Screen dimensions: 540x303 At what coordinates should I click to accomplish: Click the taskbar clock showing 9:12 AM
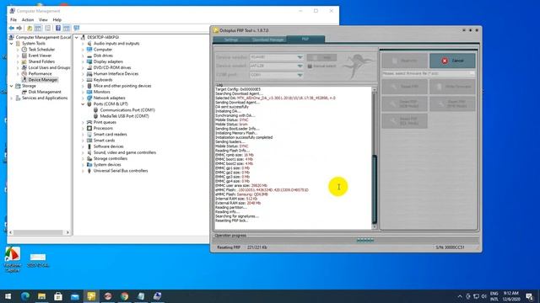(x=511, y=296)
